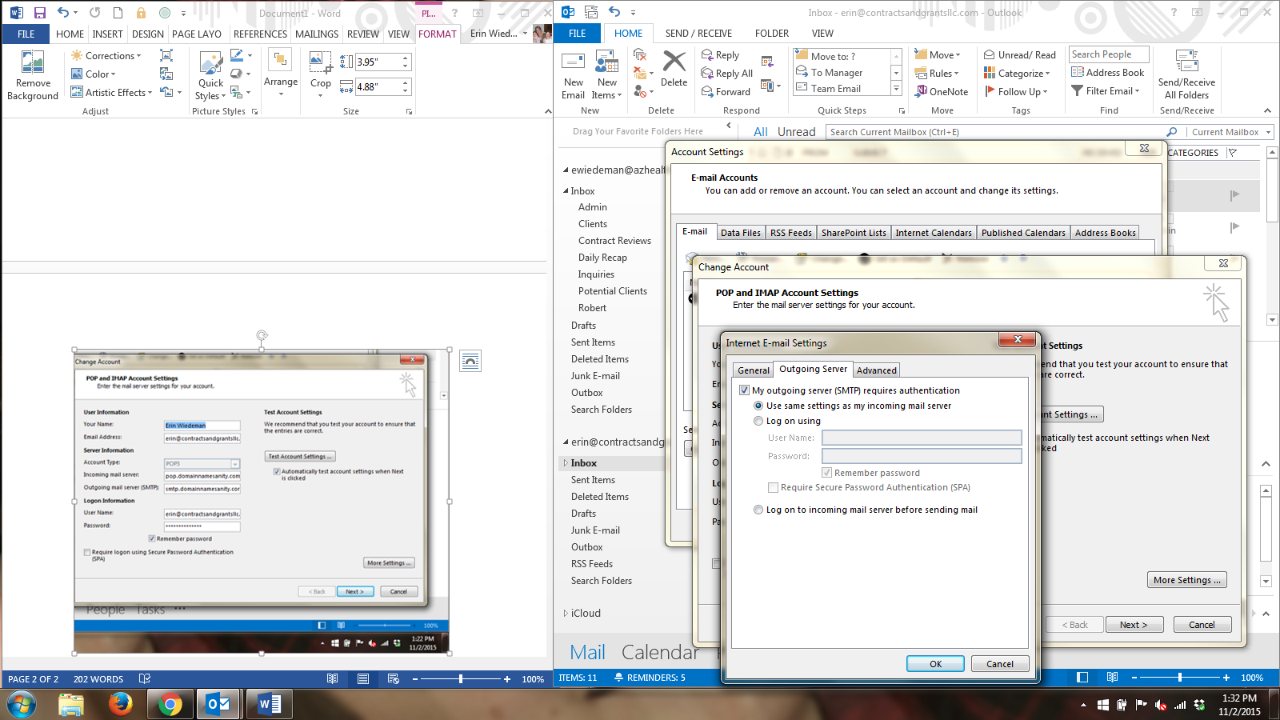Viewport: 1280px width, 720px height.
Task: Click Next in Change Account dialog
Action: click(1134, 625)
